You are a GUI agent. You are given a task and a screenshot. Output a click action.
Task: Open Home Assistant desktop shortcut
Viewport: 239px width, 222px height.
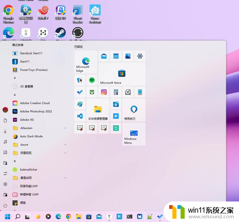point(95,14)
